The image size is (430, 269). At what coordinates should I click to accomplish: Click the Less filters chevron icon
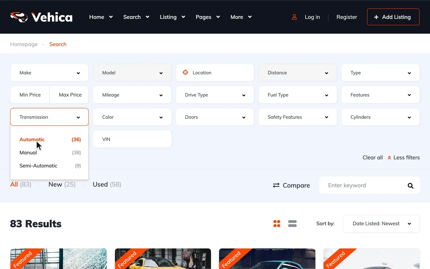(x=389, y=158)
